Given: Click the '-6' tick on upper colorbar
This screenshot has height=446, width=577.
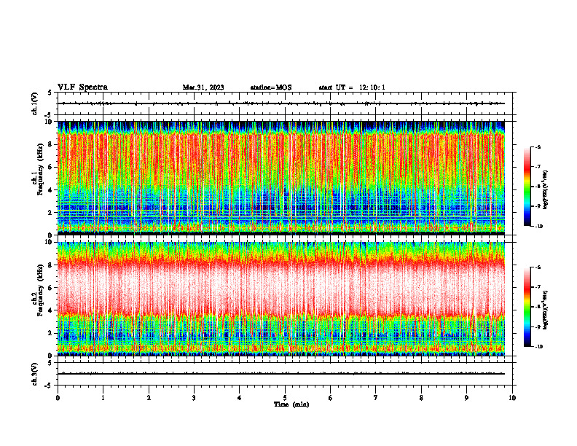Looking at the screenshot, I should pos(538,147).
